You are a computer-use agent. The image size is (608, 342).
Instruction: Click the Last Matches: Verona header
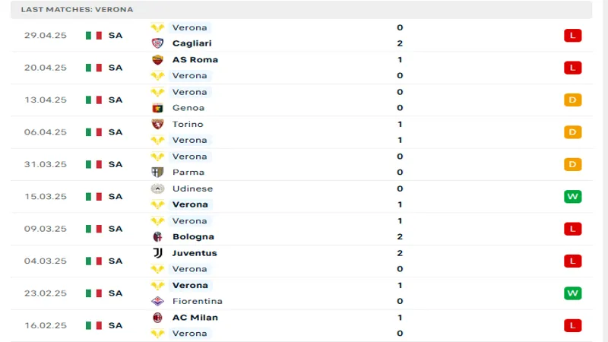77,9
